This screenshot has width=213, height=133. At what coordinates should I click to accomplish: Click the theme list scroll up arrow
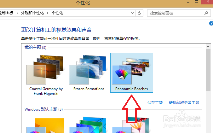point(208,46)
